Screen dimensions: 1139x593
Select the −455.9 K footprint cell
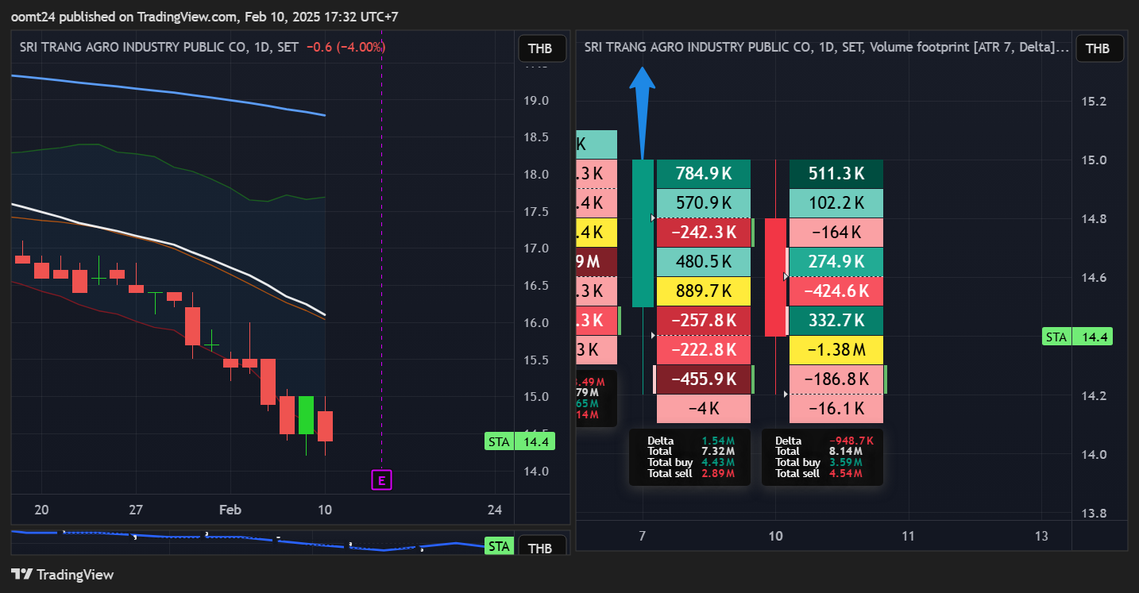coord(704,379)
